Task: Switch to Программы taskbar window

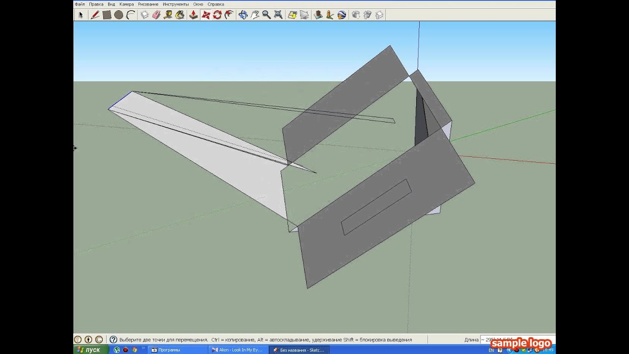Action: (177, 350)
